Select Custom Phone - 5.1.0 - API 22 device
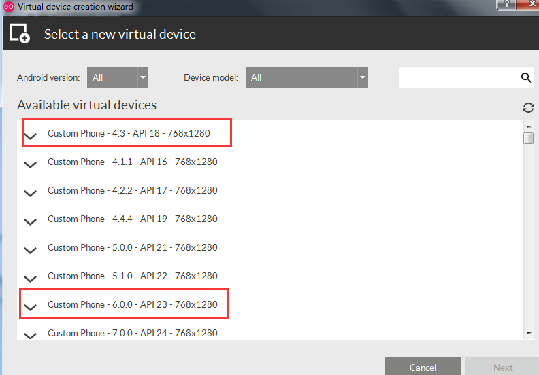 click(132, 276)
